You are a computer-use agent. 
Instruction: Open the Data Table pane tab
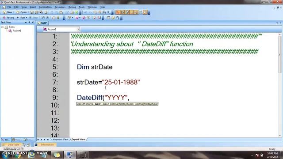11,144
